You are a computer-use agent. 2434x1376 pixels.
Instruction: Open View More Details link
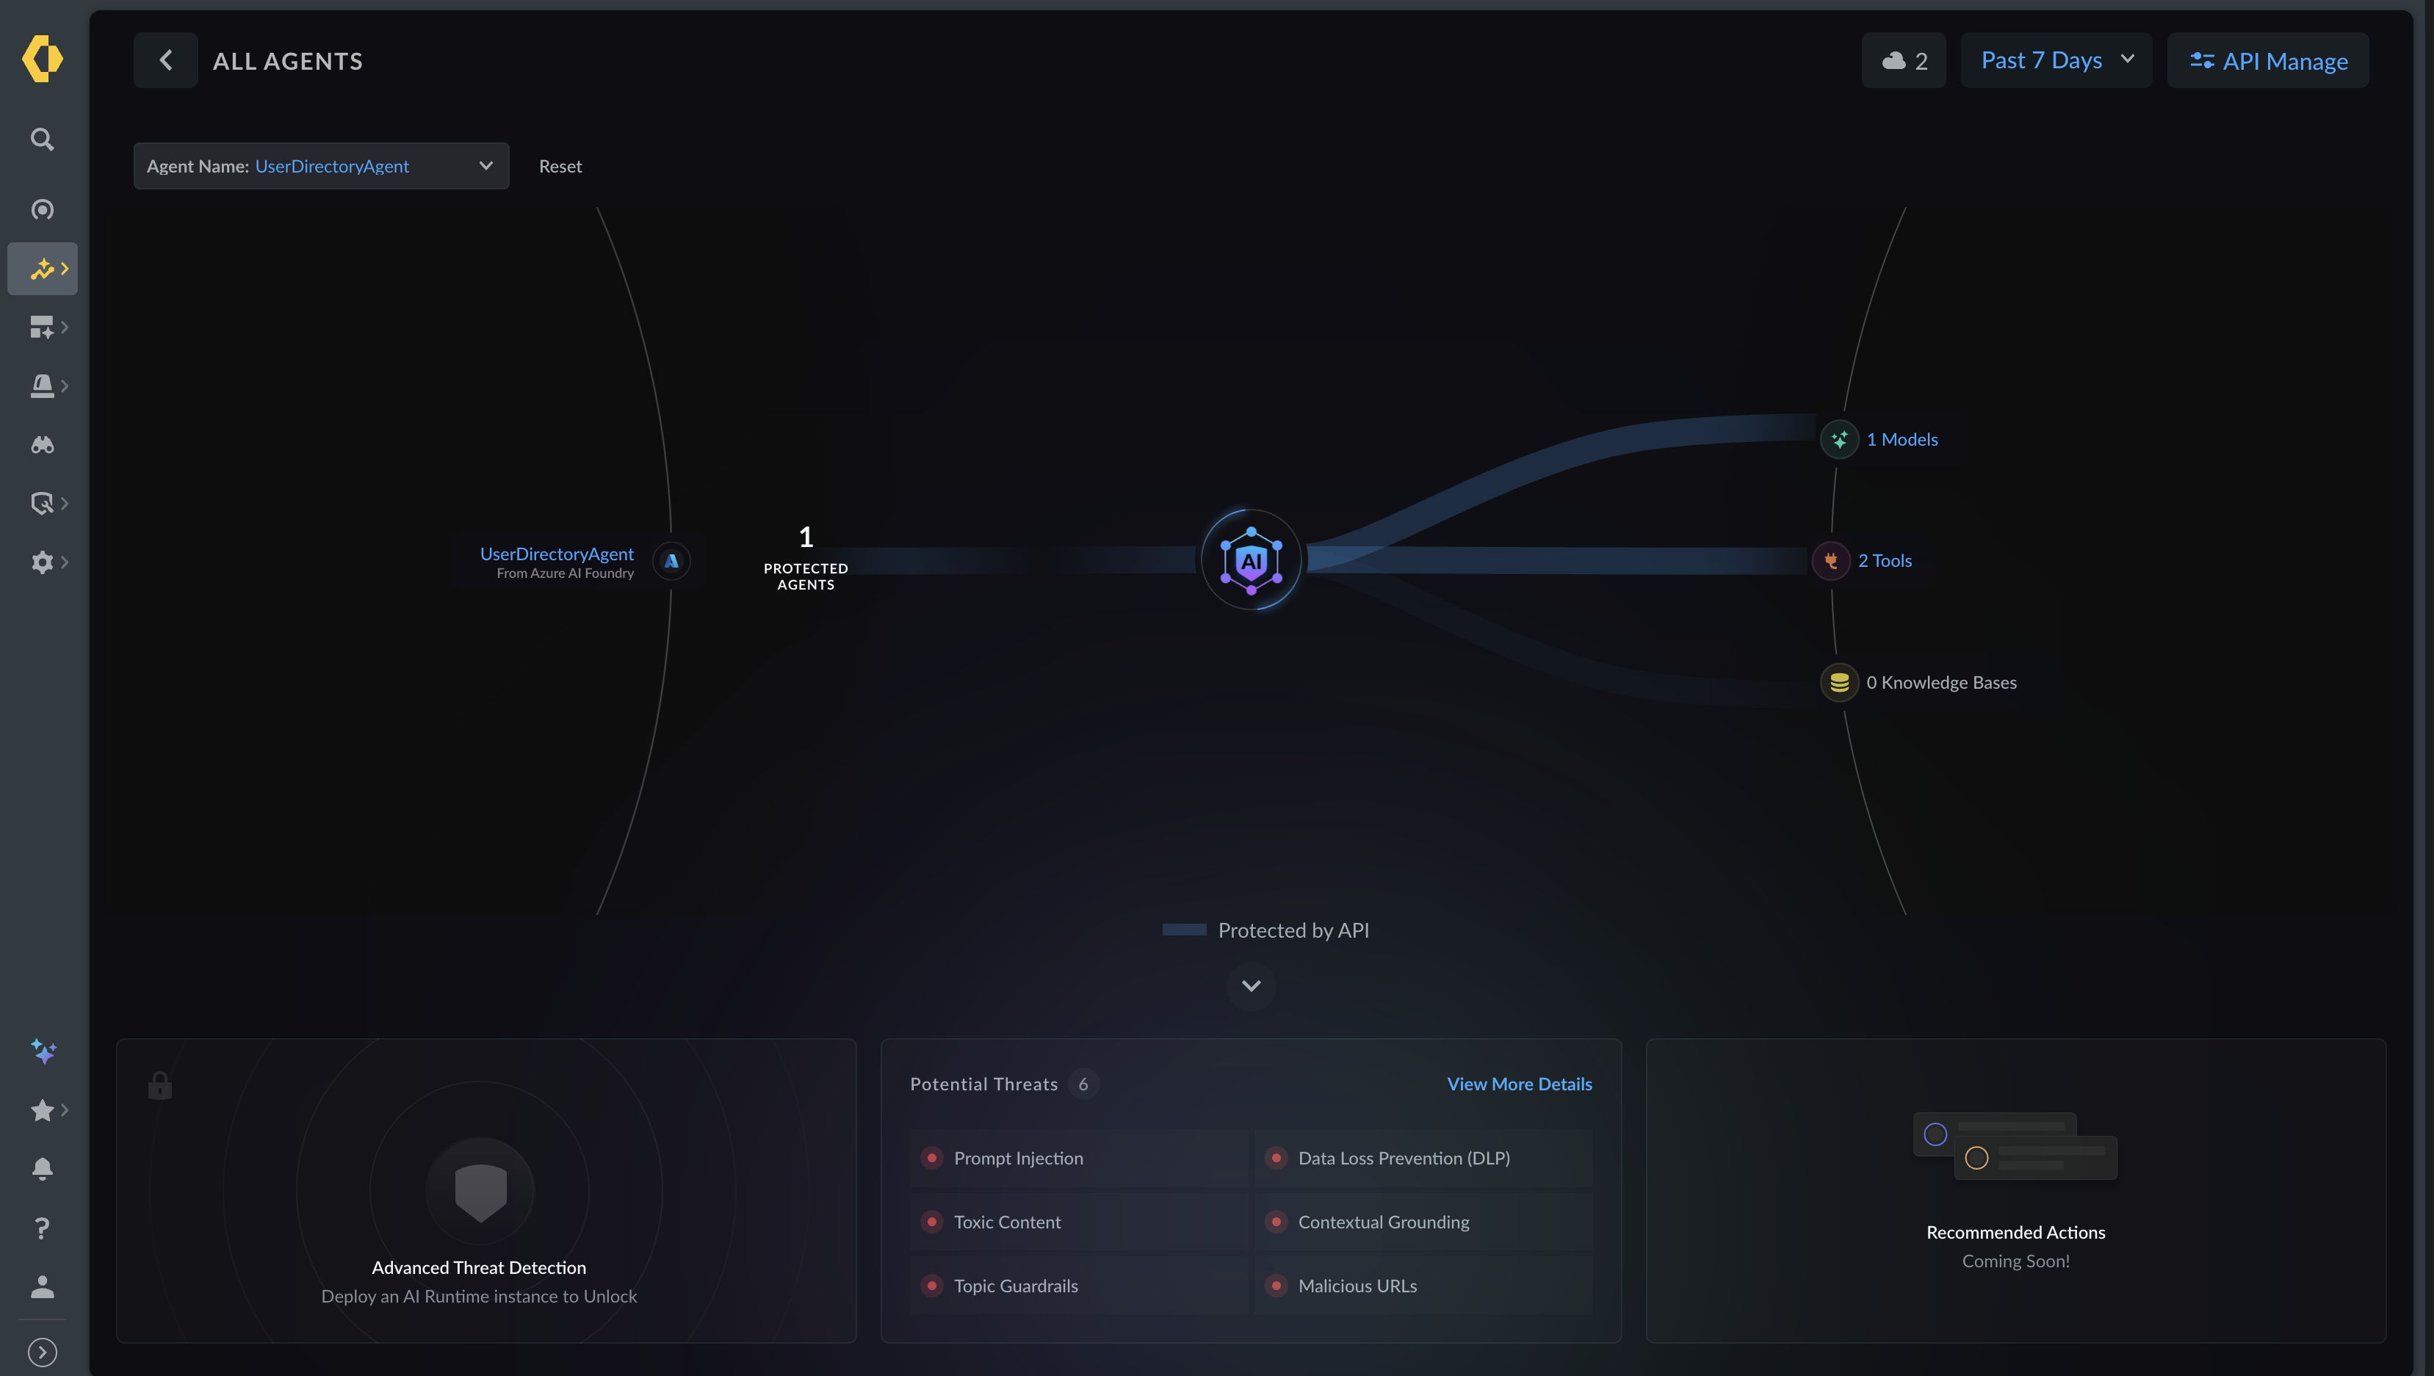click(1518, 1084)
